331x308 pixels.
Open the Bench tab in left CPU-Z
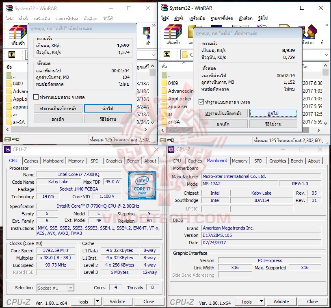133,161
